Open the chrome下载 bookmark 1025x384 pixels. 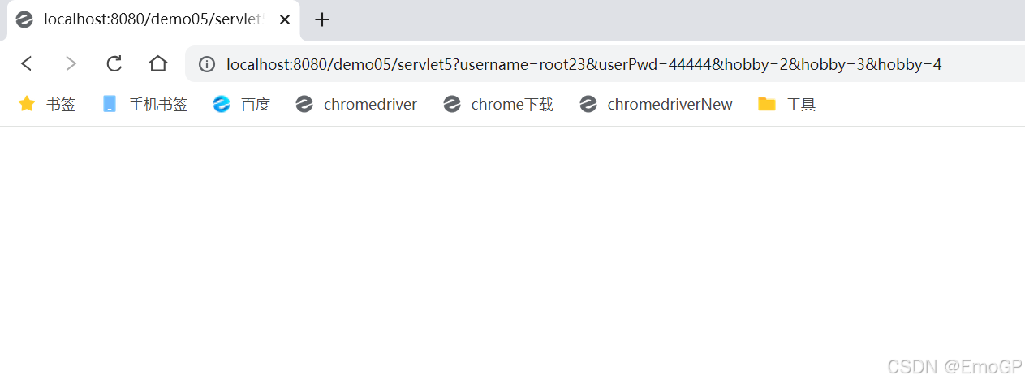click(x=498, y=104)
